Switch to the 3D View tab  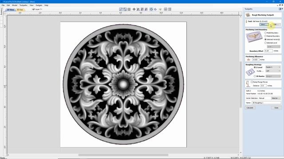pos(20,10)
